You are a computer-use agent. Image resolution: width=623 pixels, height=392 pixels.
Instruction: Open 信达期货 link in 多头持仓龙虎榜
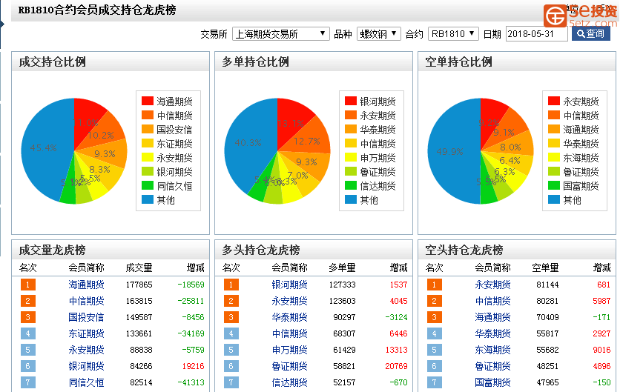coord(290,382)
